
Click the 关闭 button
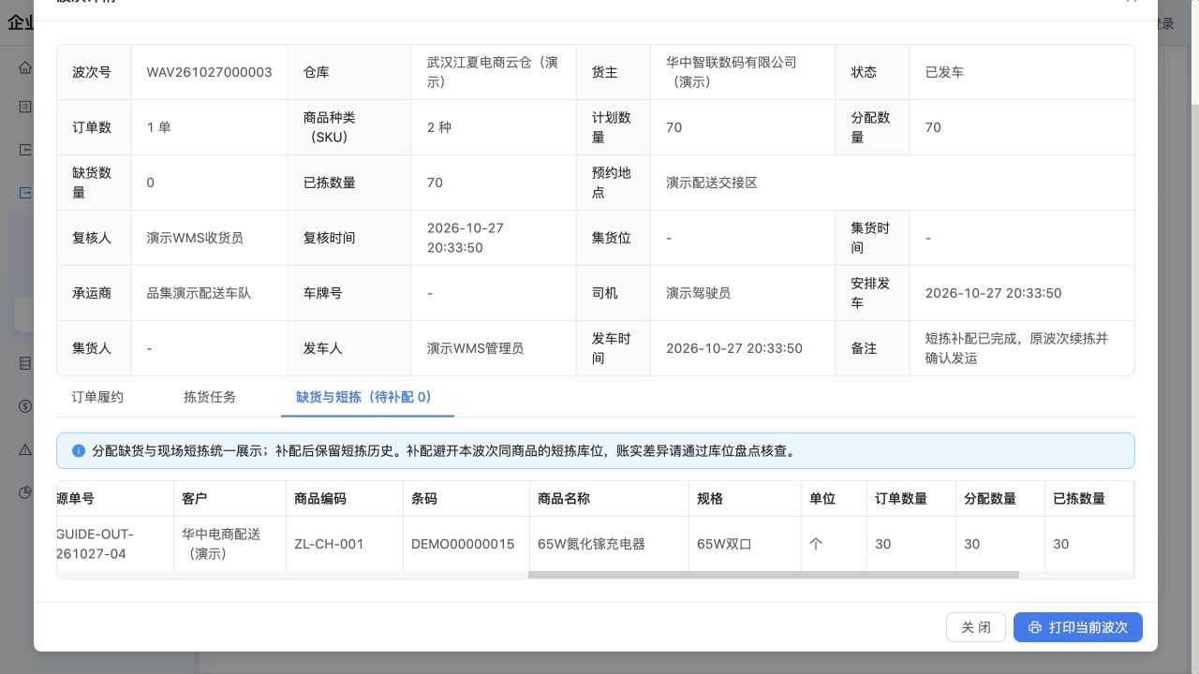(x=976, y=627)
